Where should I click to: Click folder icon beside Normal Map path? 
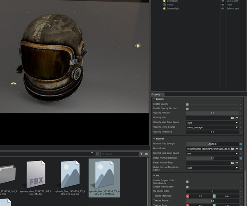click(x=232, y=149)
